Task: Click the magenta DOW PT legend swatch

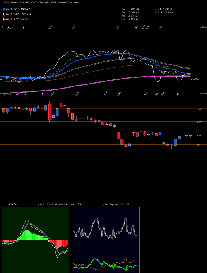Action: point(4,19)
